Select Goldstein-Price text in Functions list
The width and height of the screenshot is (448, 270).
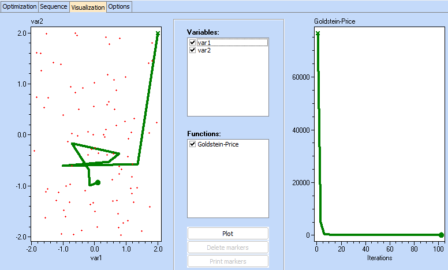click(x=218, y=144)
